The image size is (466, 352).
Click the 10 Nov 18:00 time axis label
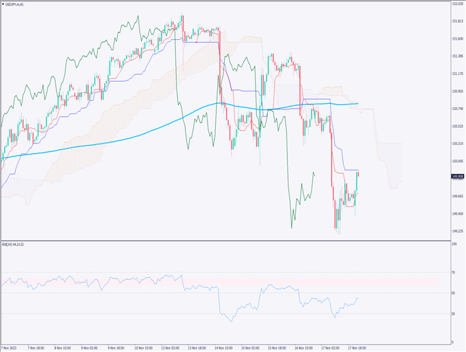click(x=144, y=348)
